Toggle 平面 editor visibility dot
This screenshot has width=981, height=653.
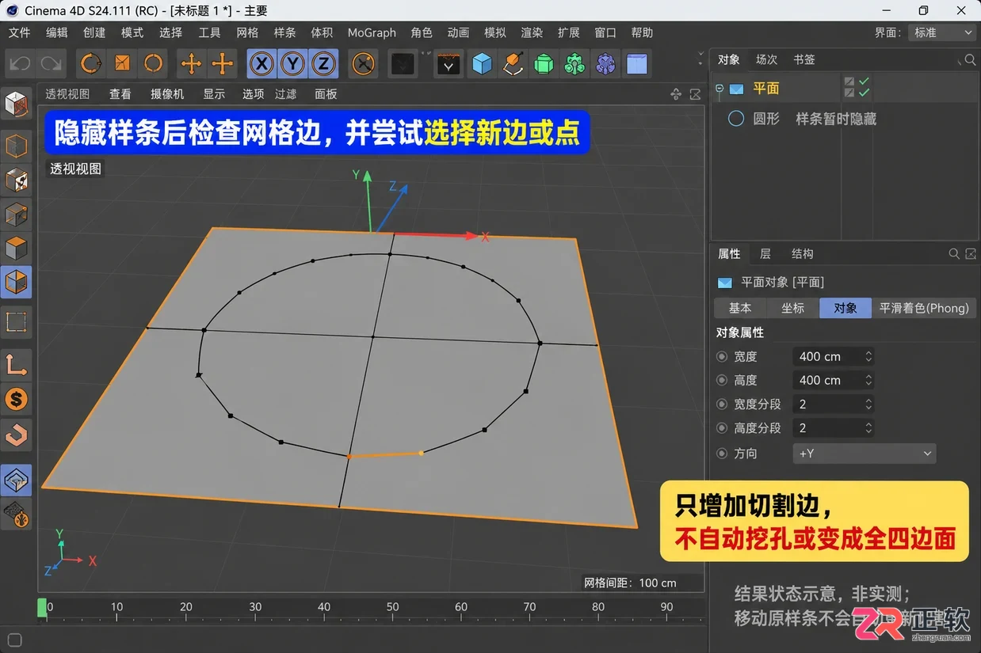[849, 82]
